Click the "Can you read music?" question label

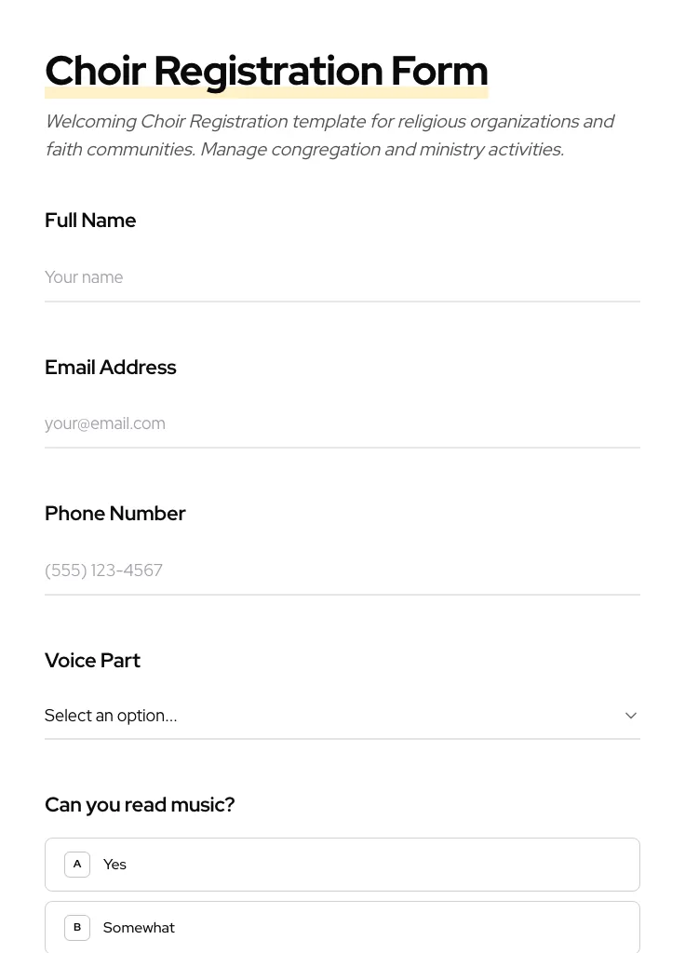(140, 805)
